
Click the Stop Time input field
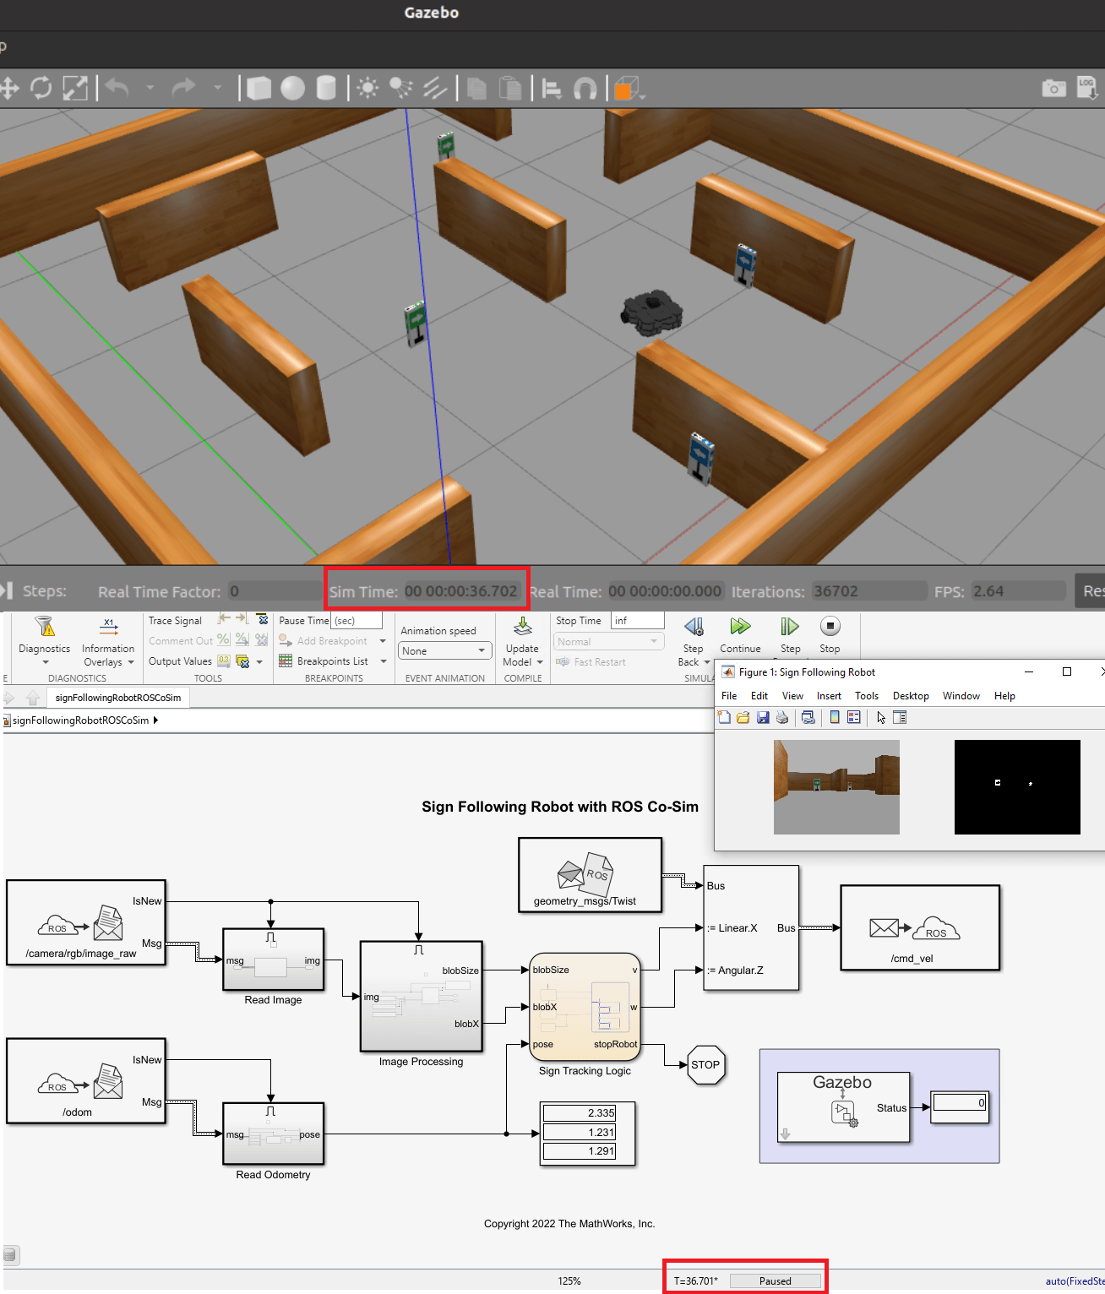pos(637,620)
